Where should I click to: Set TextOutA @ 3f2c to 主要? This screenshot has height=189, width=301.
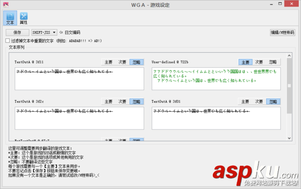(x=108, y=101)
